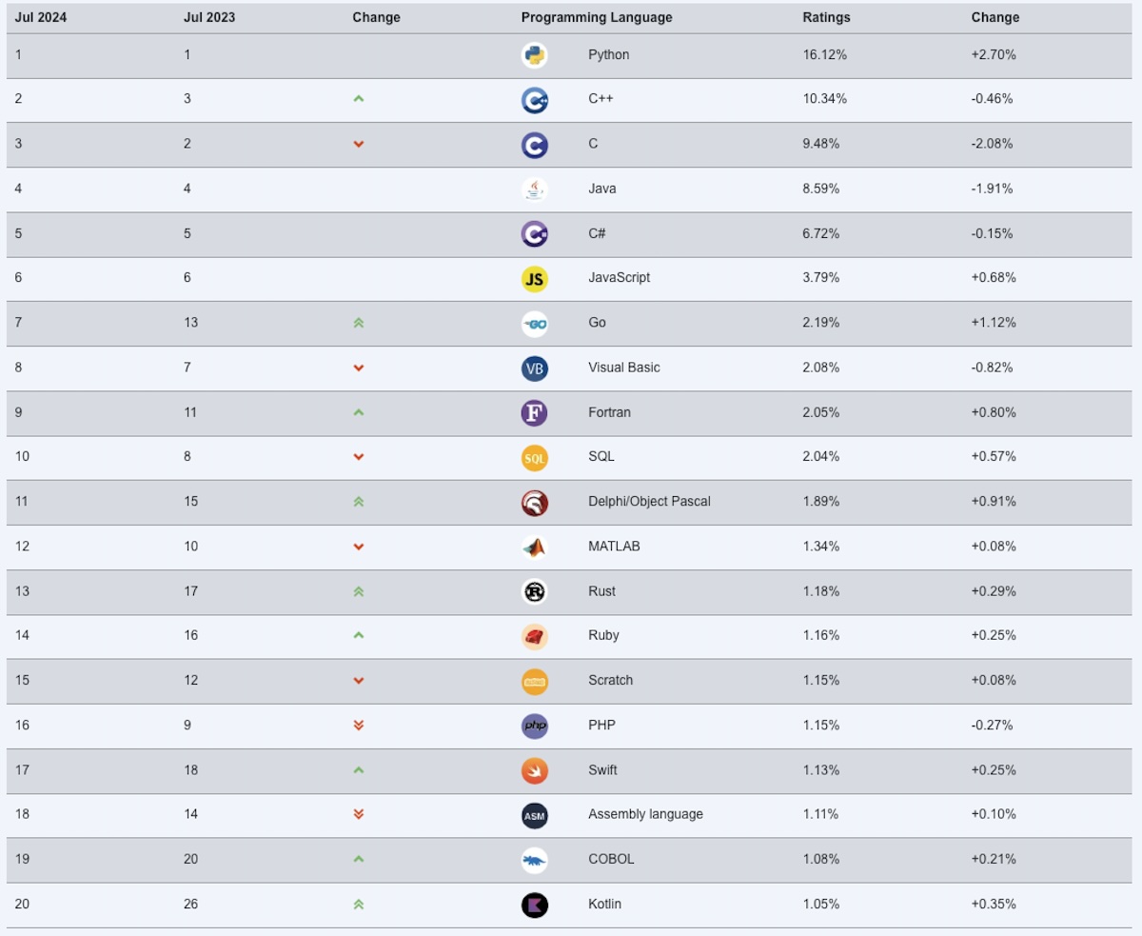Click the Assembly language name text
Image resolution: width=1142 pixels, height=936 pixels.
point(645,814)
